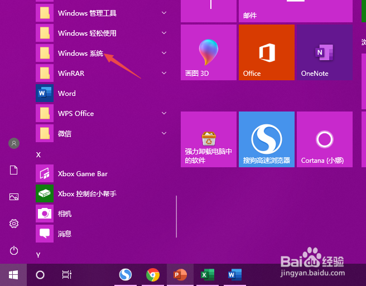The image size is (366, 286).
Task: Open the 强力卸载电脑中的软件 tile
Action: (x=209, y=139)
